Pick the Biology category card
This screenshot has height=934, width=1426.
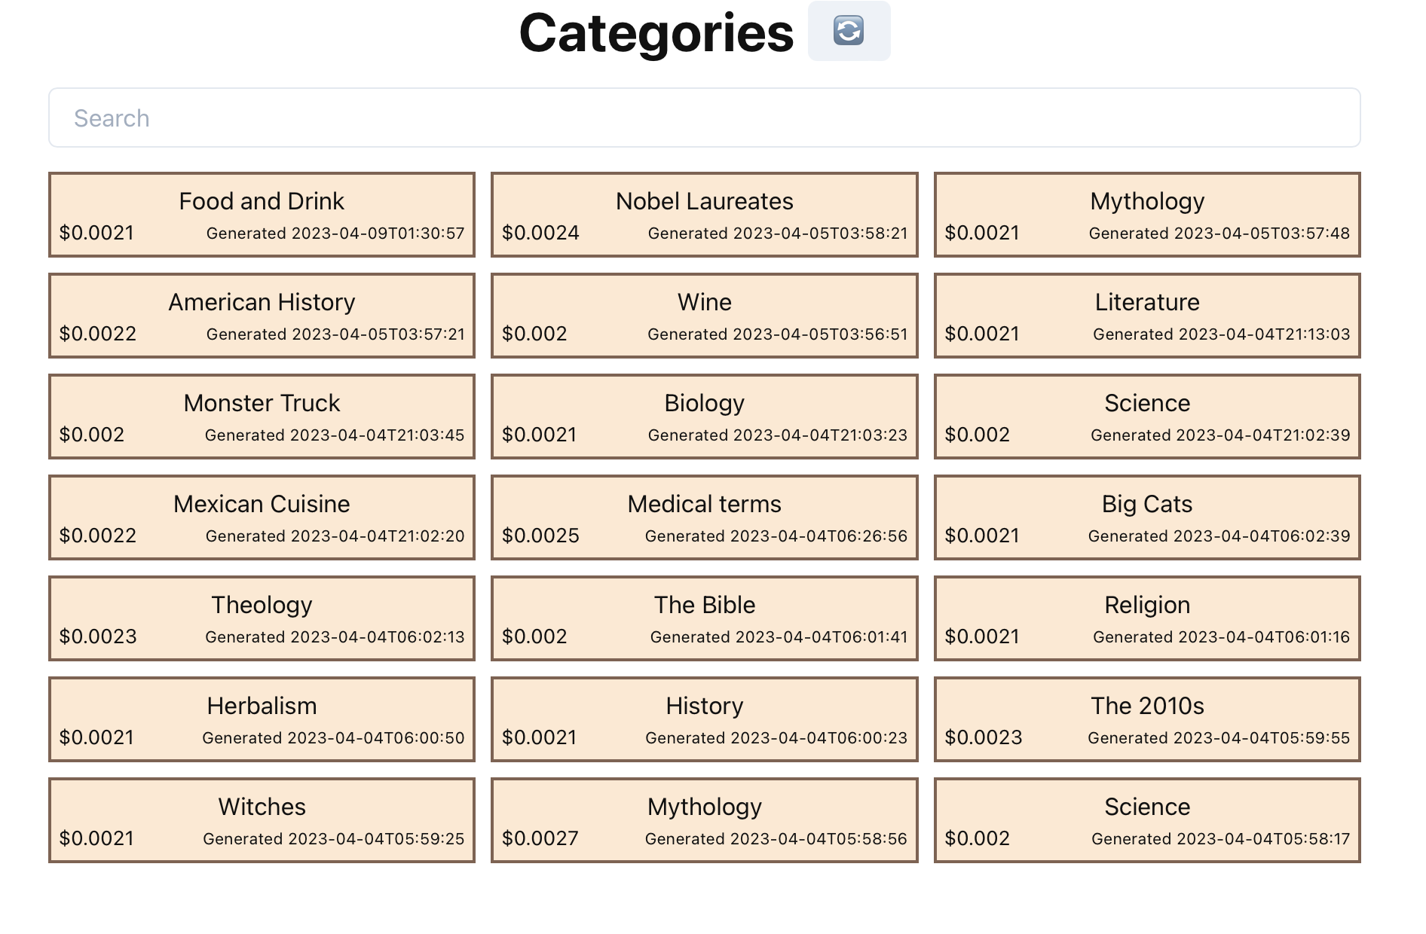coord(704,417)
